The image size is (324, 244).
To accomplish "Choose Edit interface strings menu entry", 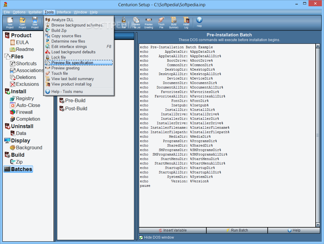I will (x=79, y=46).
